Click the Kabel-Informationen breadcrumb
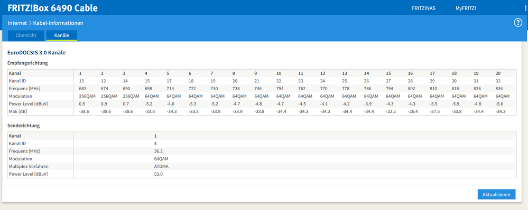The height and width of the screenshot is (210, 528). click(58, 23)
